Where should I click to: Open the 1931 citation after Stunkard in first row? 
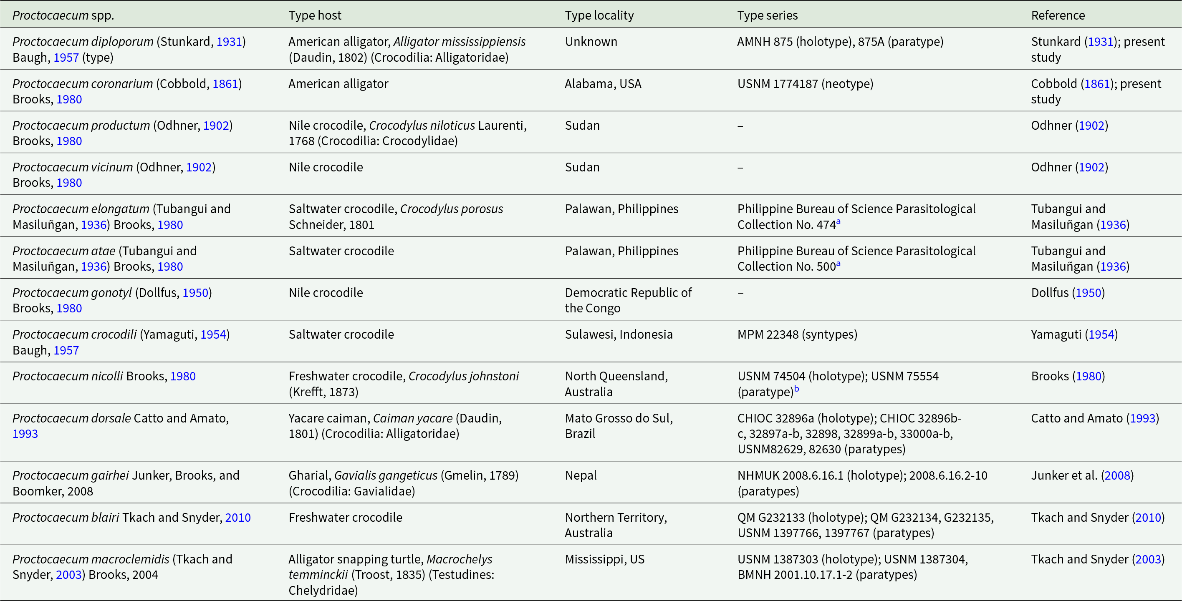click(229, 42)
